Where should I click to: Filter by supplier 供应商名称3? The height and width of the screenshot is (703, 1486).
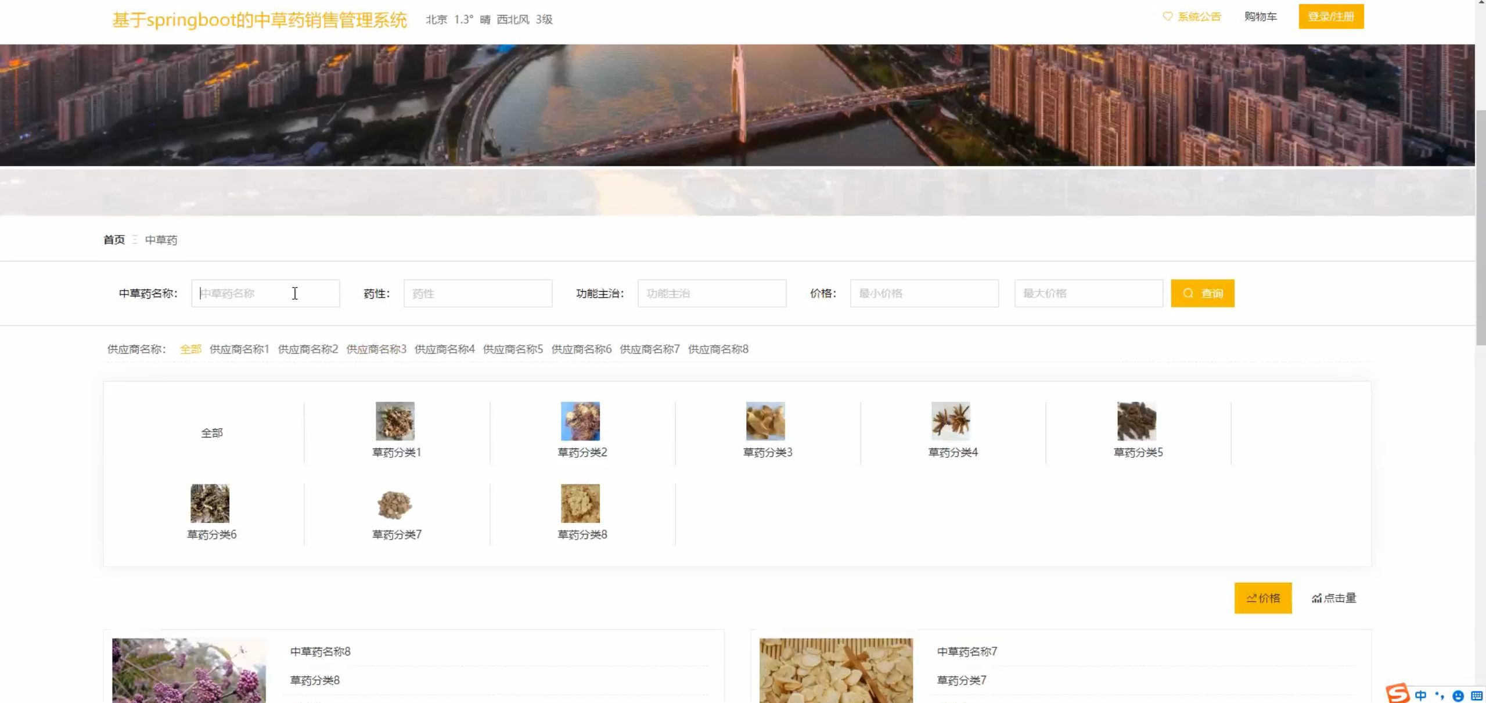[x=376, y=349]
